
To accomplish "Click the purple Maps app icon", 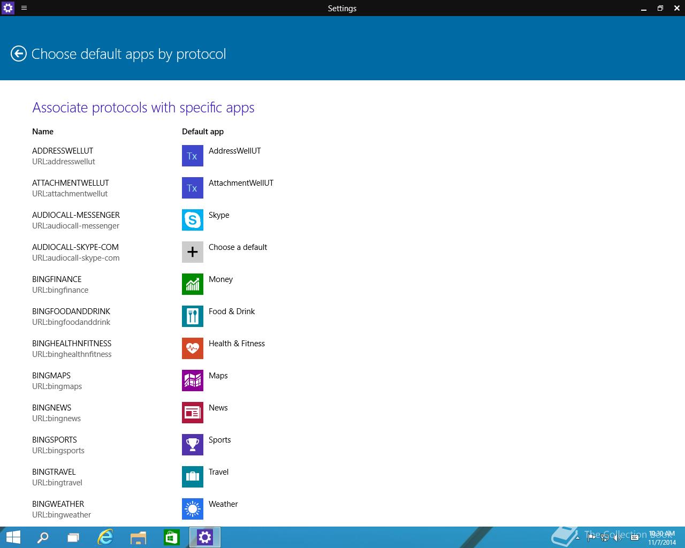I will [x=193, y=380].
